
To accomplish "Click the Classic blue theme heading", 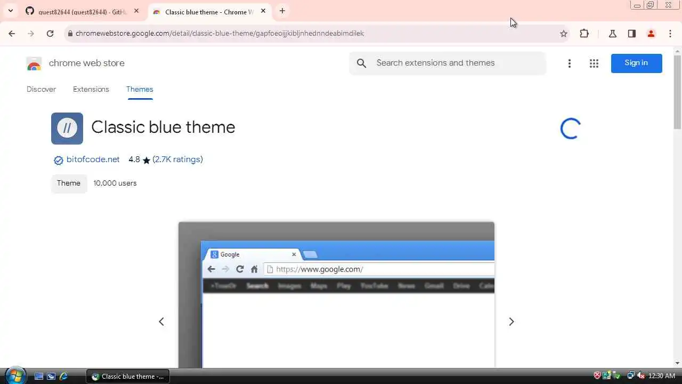I will (163, 127).
